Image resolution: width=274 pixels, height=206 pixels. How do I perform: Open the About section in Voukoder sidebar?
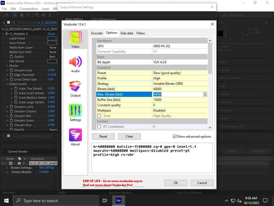pyautogui.click(x=75, y=137)
